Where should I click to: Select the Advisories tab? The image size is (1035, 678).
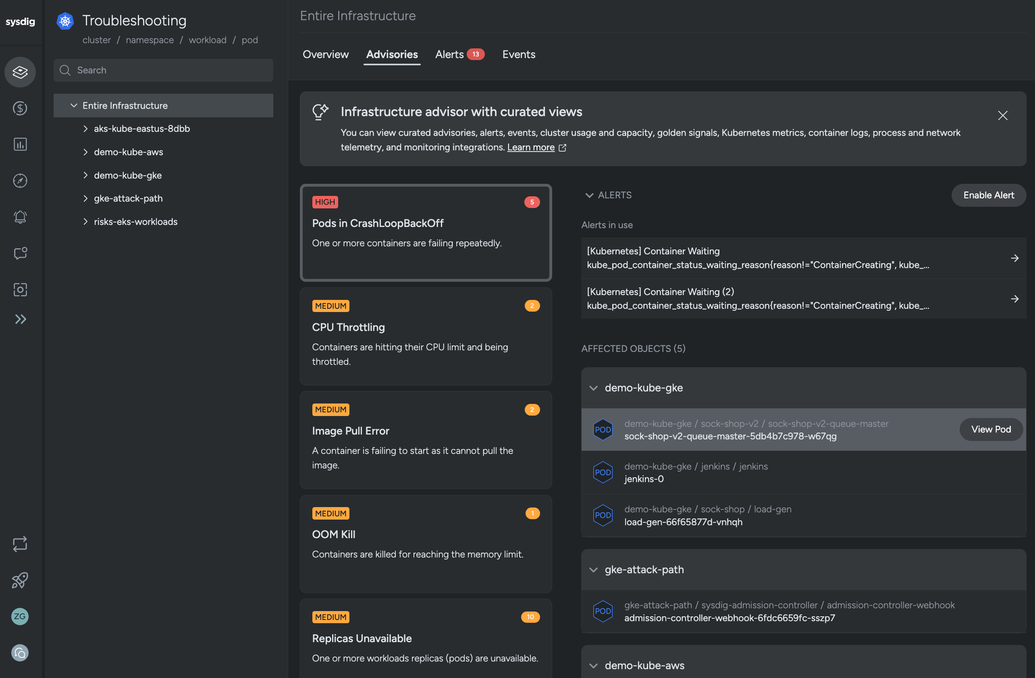pyautogui.click(x=392, y=54)
